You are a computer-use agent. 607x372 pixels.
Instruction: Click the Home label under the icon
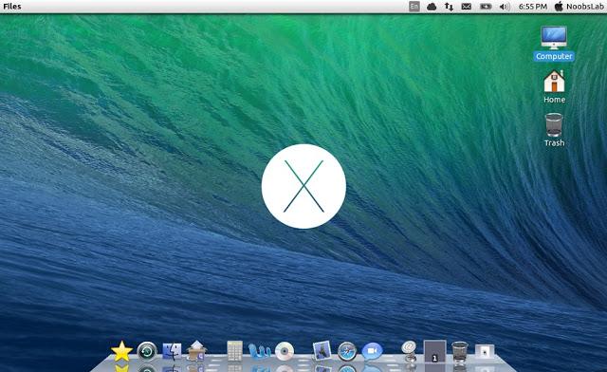tap(554, 100)
